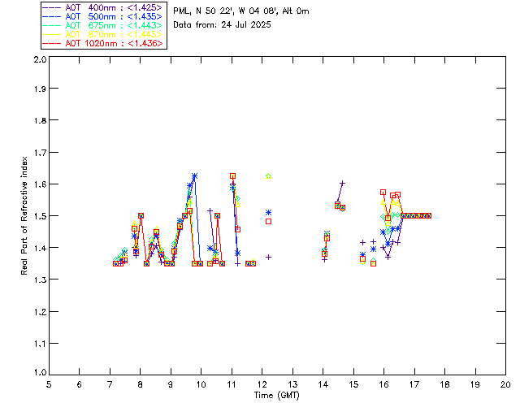Click the "Time (GMT)" axis label
Screen dimensions: 520x416
276,396
